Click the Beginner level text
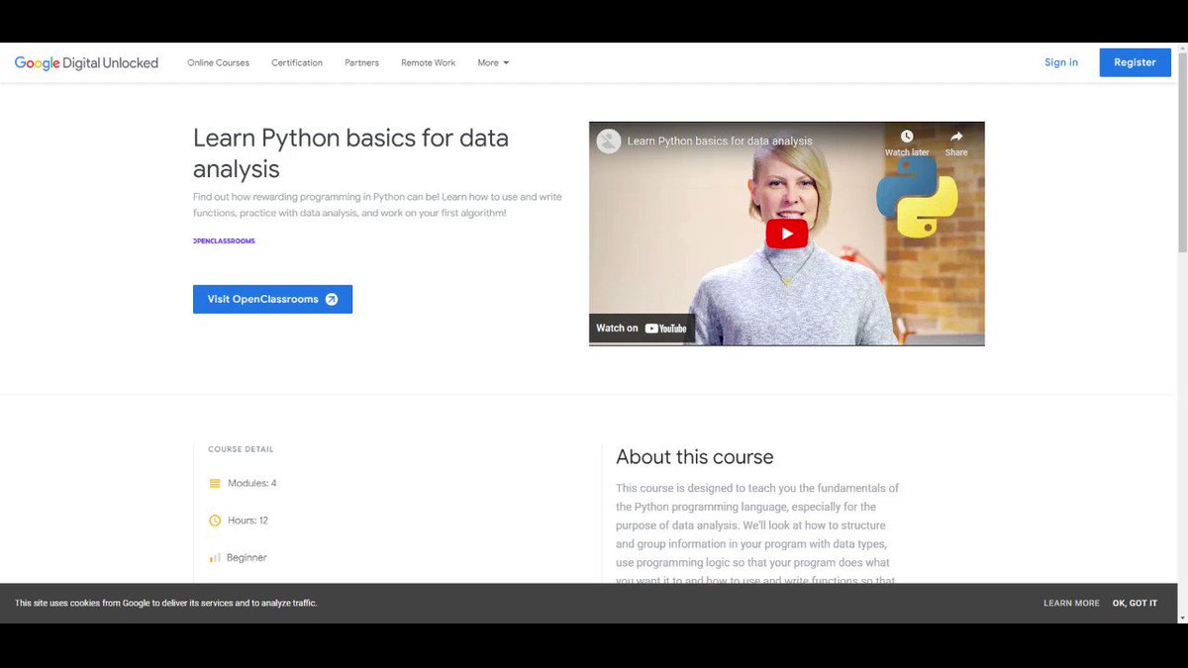The height and width of the screenshot is (668, 1188). coord(247,557)
